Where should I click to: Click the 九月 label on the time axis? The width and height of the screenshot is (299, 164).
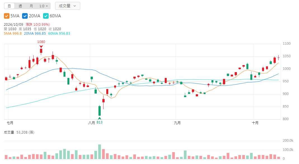pos(177,123)
